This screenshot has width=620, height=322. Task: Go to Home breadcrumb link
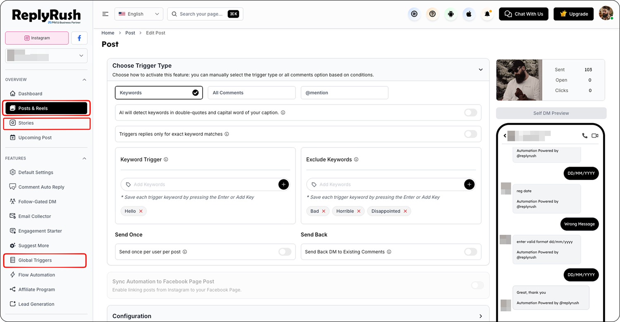(108, 33)
